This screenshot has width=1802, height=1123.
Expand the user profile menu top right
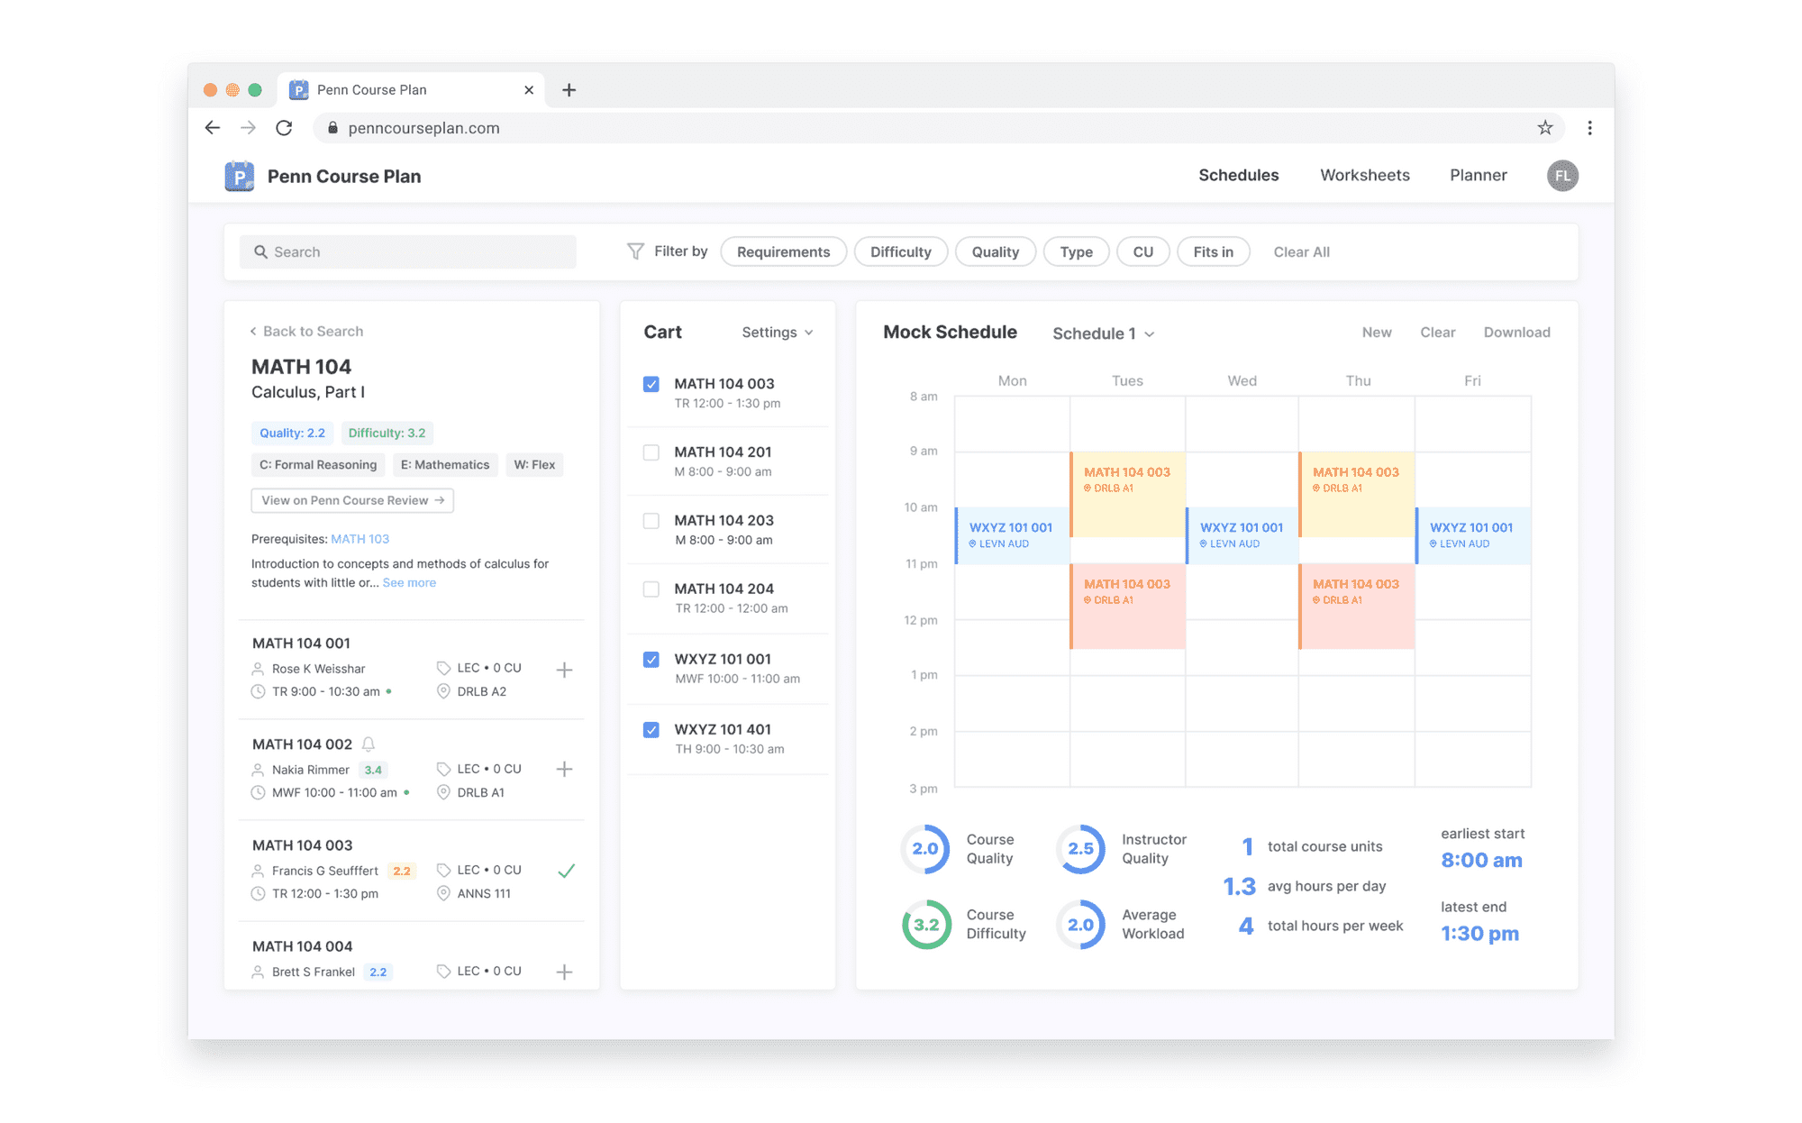pos(1563,175)
